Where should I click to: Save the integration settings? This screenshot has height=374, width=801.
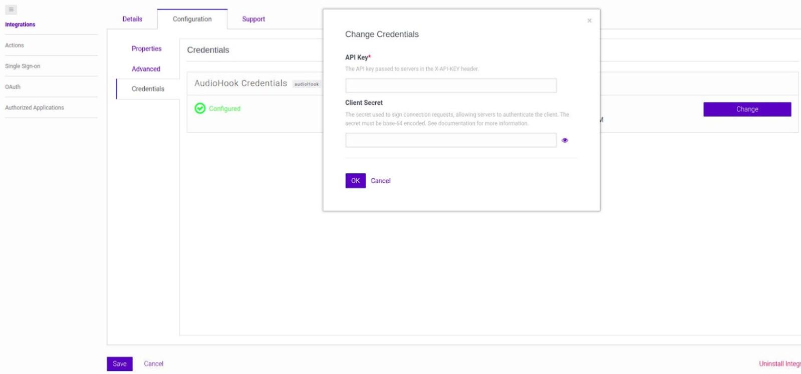pos(119,363)
